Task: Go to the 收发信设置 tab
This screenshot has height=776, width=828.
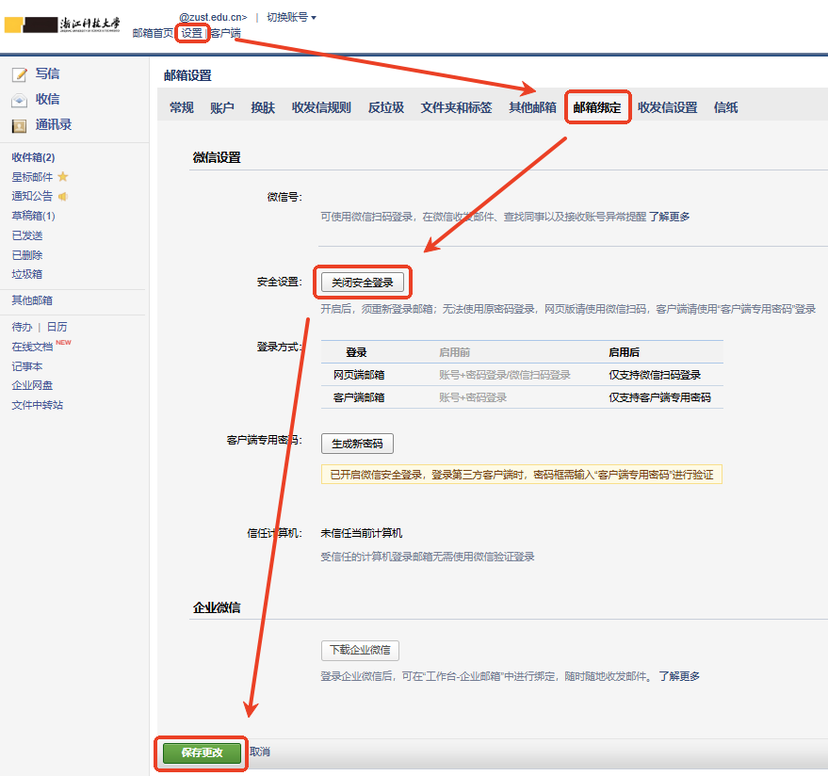Action: pos(667,107)
